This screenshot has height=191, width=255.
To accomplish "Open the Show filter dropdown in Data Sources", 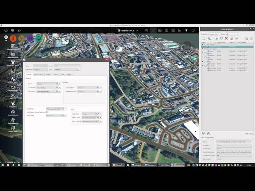I will coord(232,34).
